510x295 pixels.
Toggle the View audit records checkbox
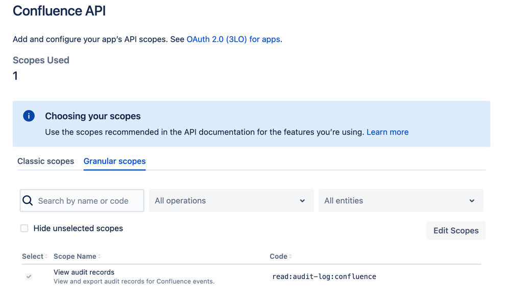pyautogui.click(x=29, y=277)
